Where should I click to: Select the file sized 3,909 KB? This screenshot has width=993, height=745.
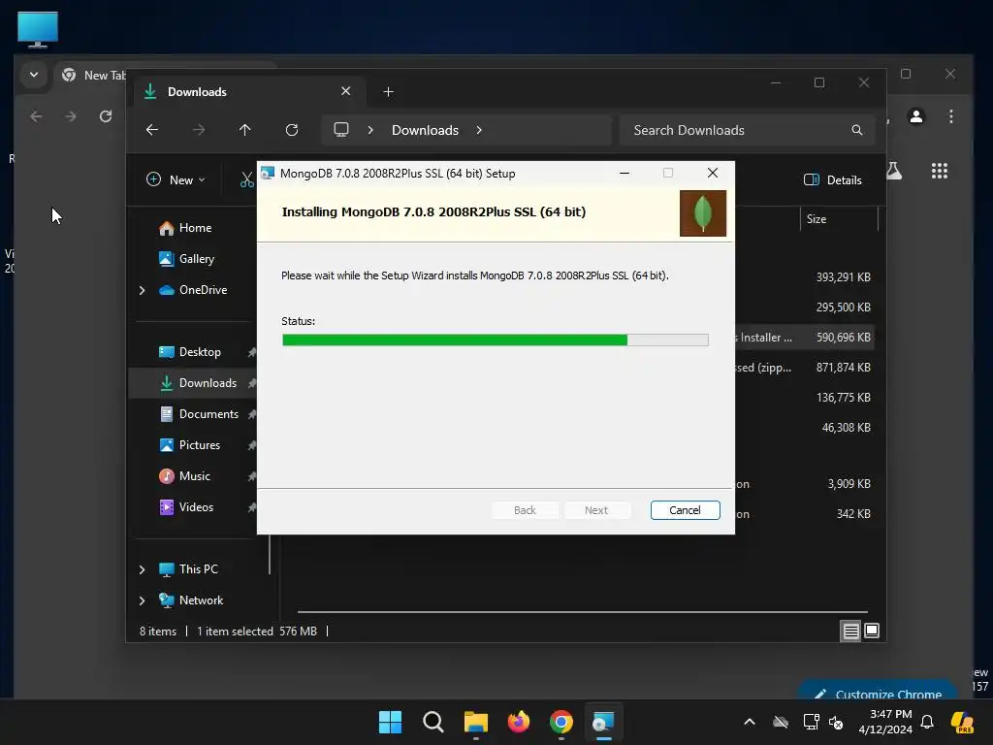click(849, 484)
